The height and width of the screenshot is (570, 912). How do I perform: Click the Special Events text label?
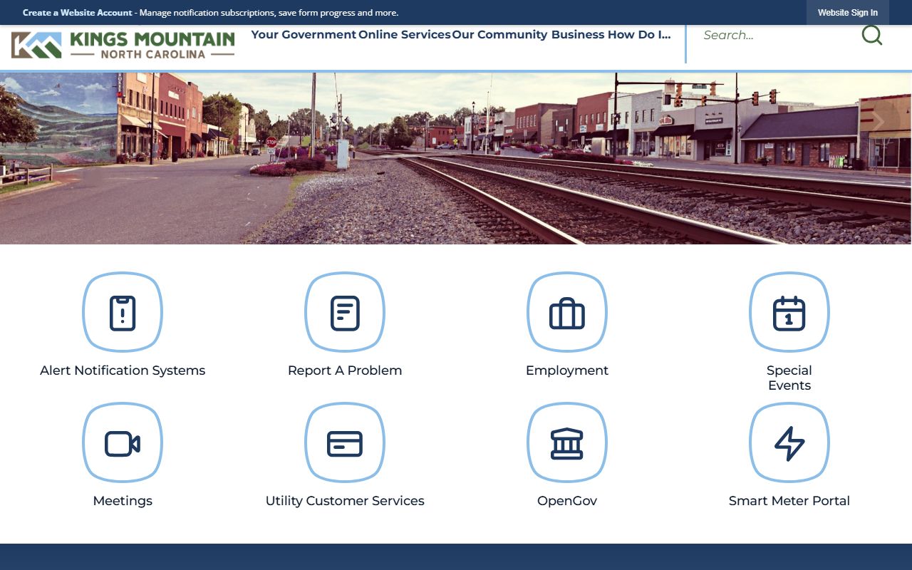click(789, 378)
